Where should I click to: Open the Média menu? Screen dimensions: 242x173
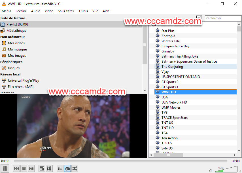6,11
